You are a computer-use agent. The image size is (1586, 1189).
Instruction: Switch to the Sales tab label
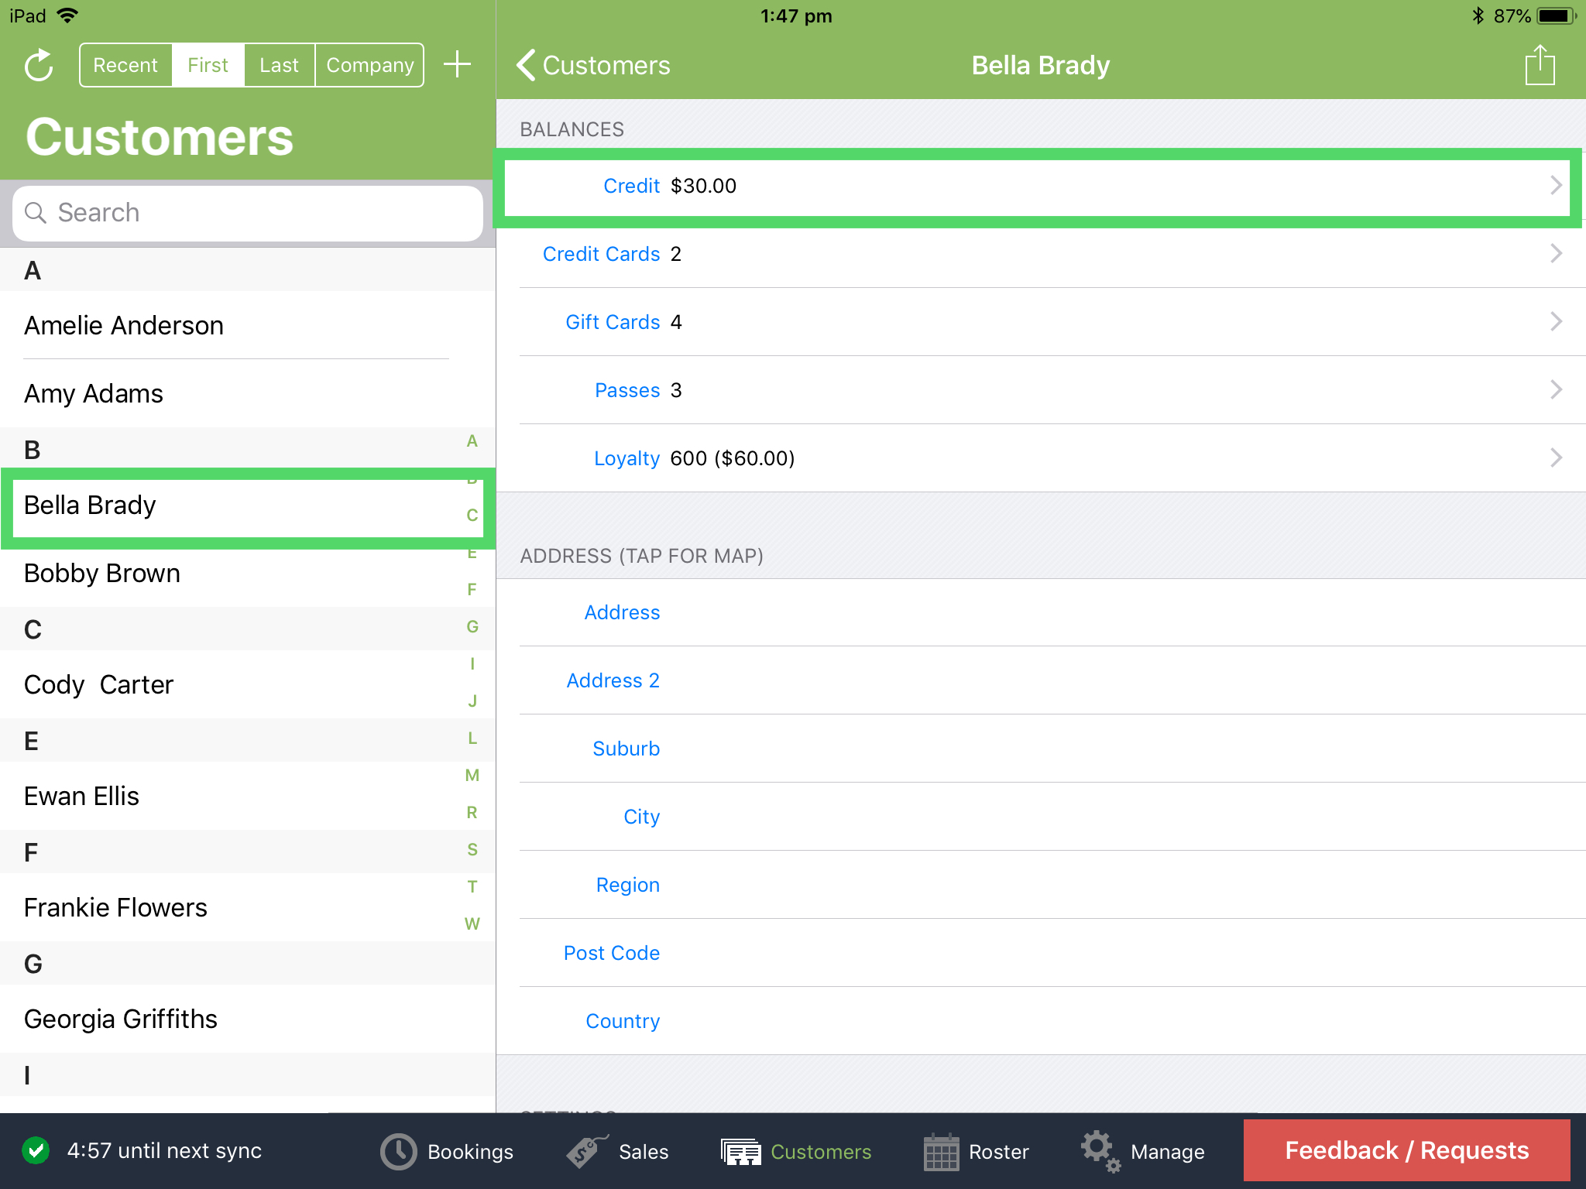pos(644,1152)
